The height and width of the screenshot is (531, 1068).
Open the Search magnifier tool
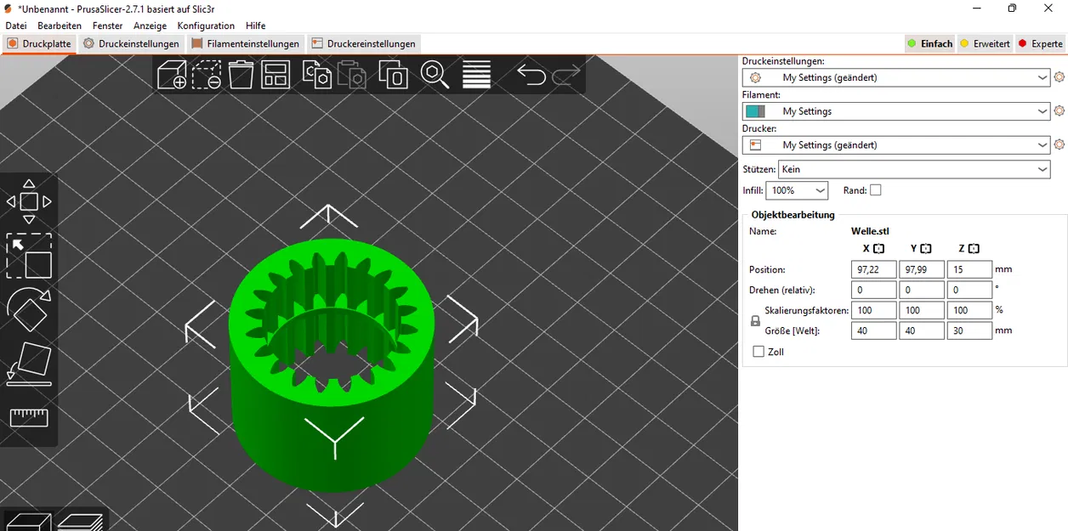[x=435, y=75]
